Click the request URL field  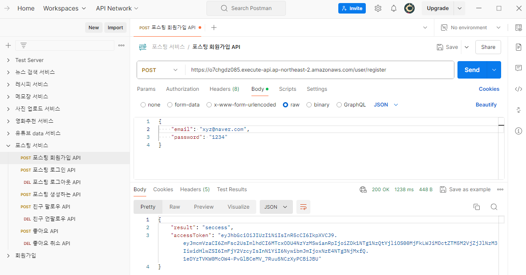pyautogui.click(x=319, y=70)
